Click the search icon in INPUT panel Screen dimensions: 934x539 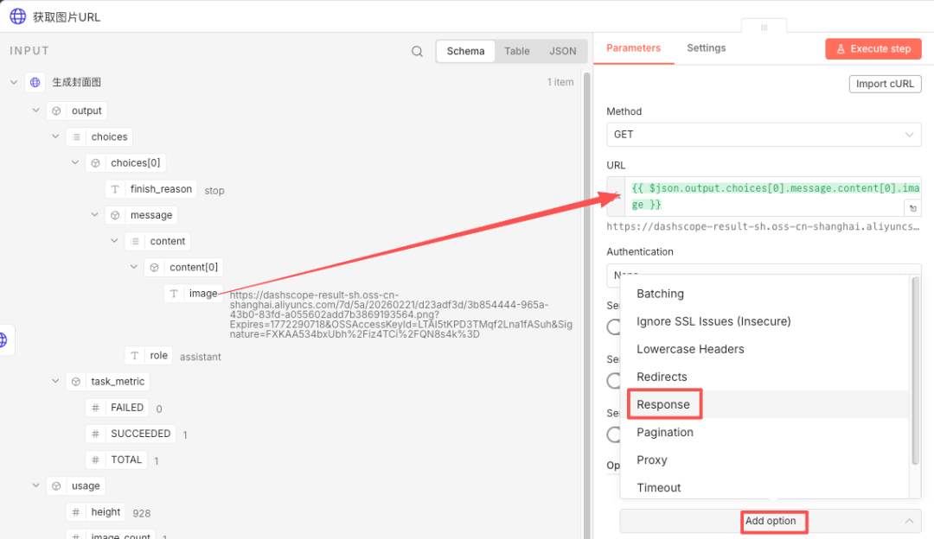click(417, 52)
